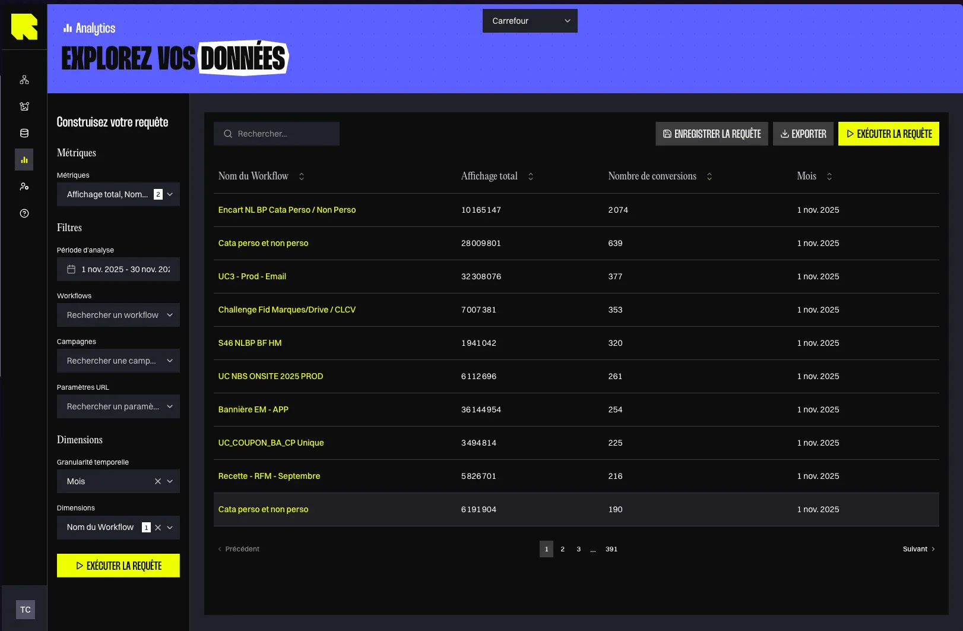Viewport: 963px width, 631px height.
Task: Click the Analytics header label
Action: coord(96,28)
